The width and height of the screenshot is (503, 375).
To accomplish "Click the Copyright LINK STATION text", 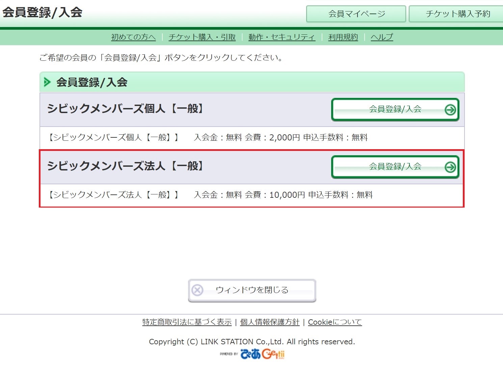I will click(252, 342).
